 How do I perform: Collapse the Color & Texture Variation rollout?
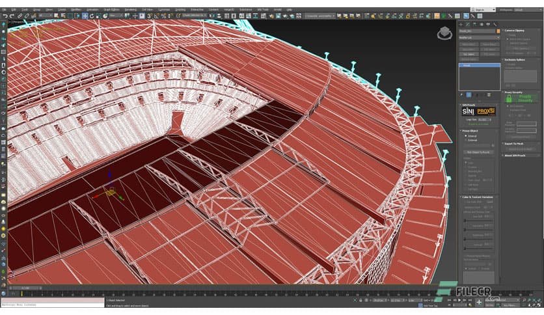[x=478, y=197]
